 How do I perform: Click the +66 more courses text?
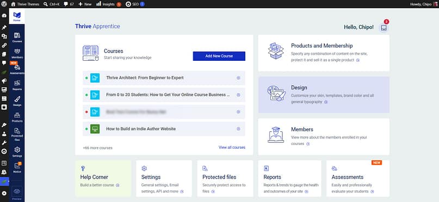click(x=97, y=148)
